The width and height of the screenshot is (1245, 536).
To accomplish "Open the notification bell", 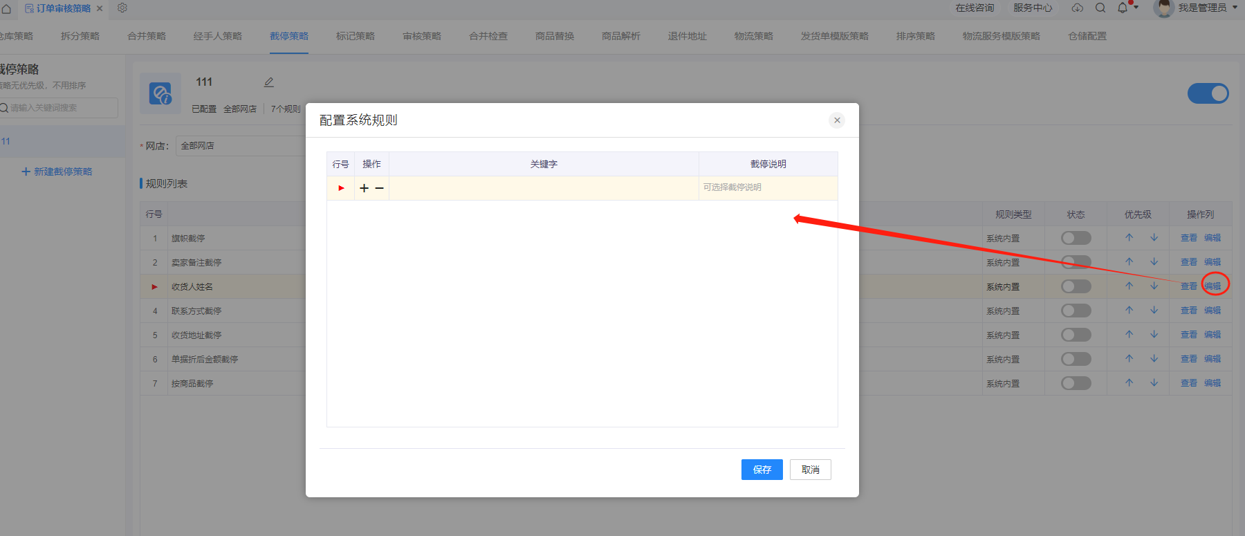I will click(1123, 8).
